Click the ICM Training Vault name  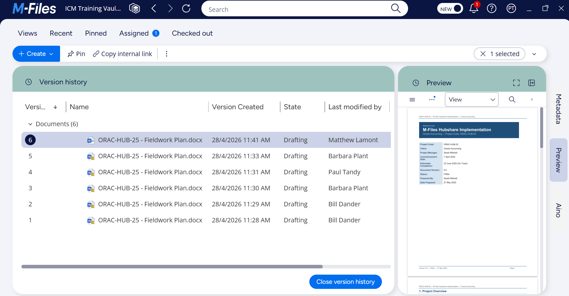point(93,8)
